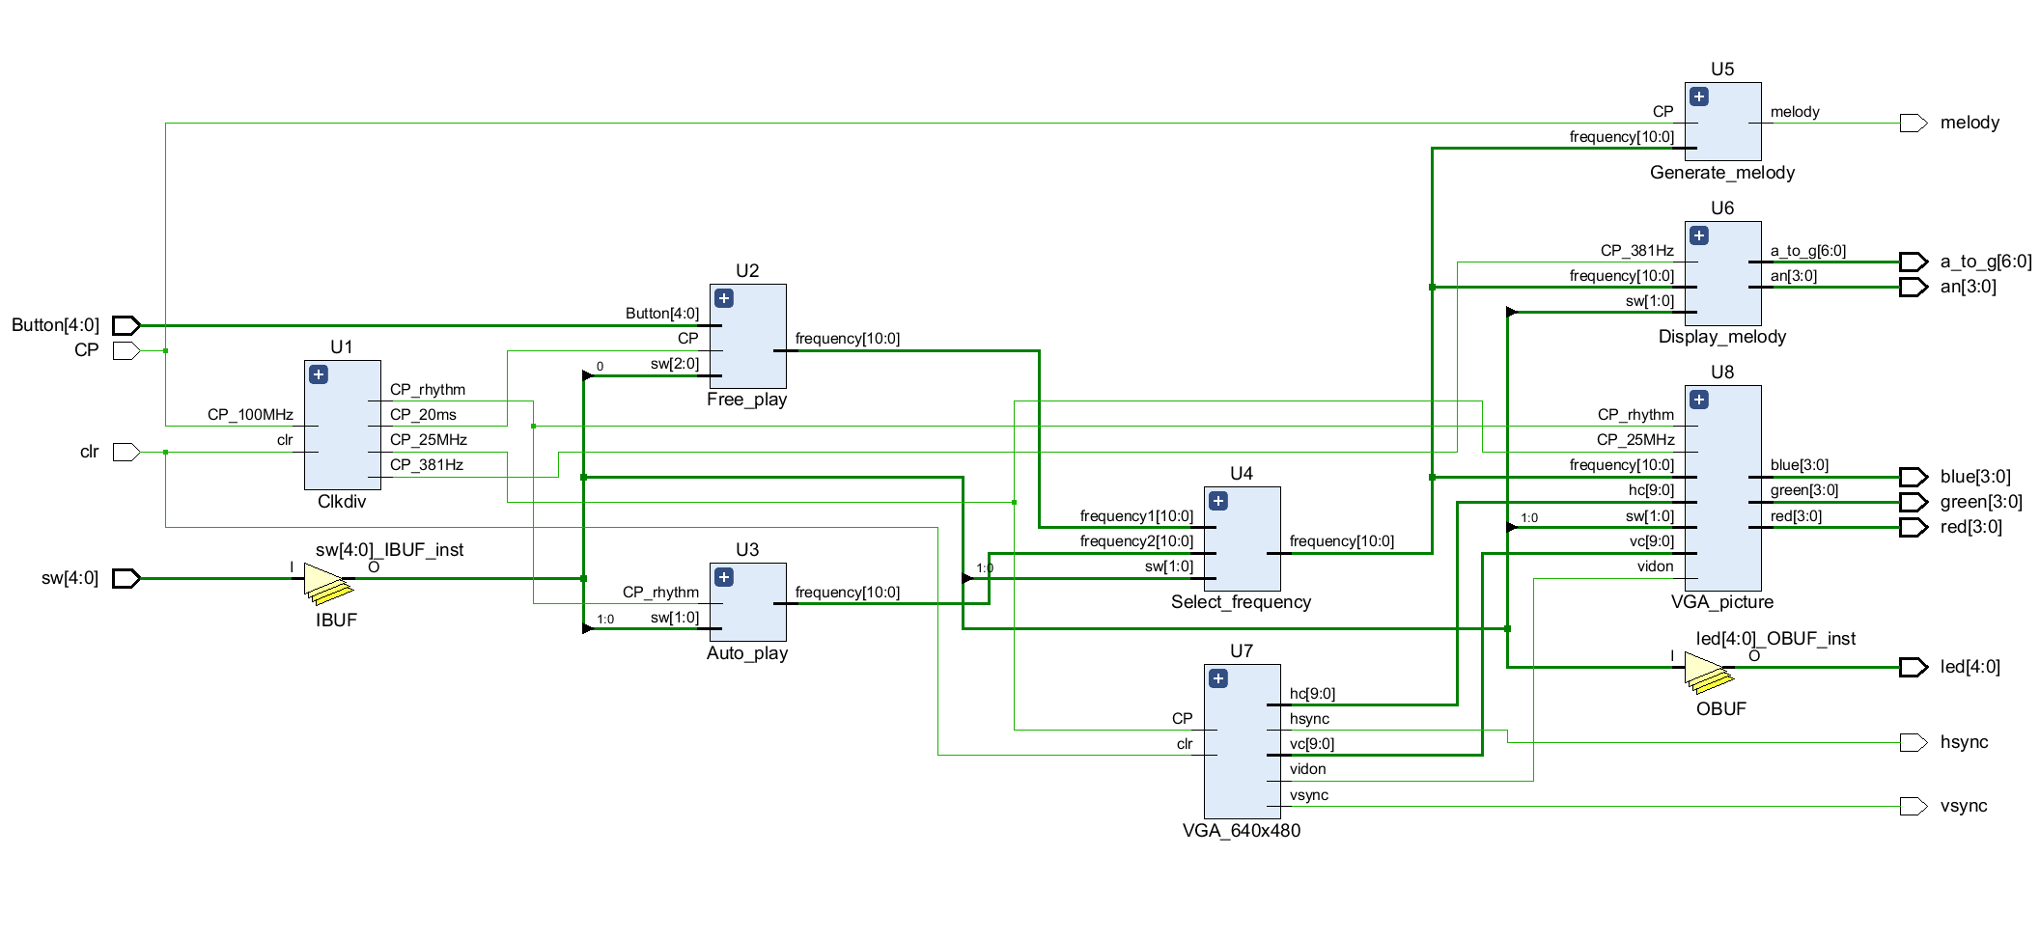Image resolution: width=2040 pixels, height=939 pixels.
Task: Select the Button[4:0] input port symbol
Action: coord(126,325)
